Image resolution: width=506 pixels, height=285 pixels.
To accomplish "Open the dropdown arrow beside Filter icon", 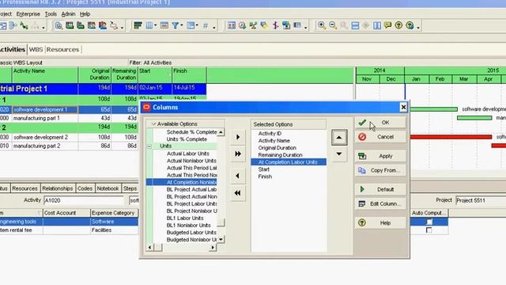I will 182,25.
